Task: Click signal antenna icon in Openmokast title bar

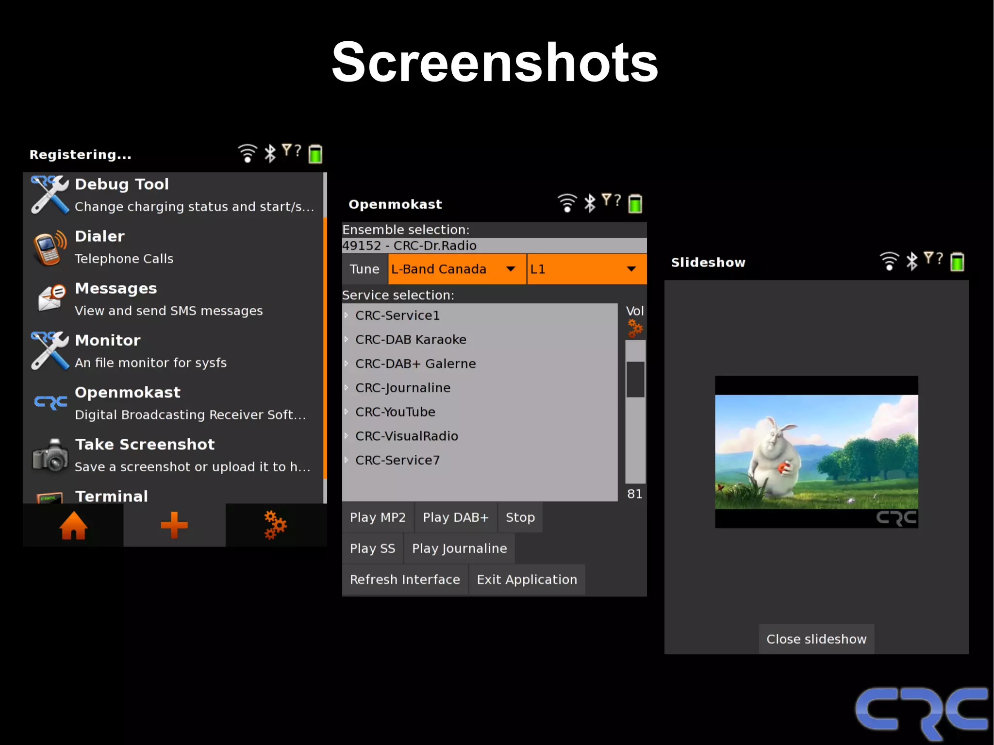Action: (x=611, y=199)
